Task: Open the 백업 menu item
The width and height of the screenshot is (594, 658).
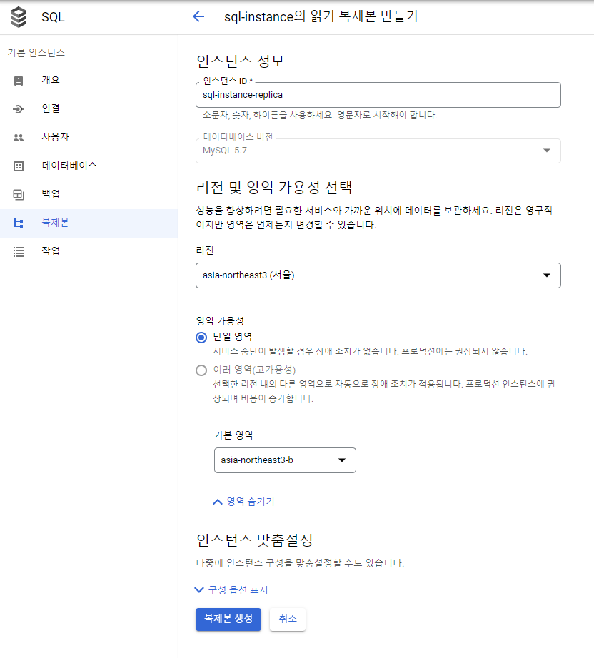Action: [x=89, y=194]
